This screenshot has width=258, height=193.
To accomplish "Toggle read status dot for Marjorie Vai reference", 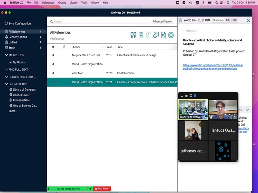I will tap(53, 55).
